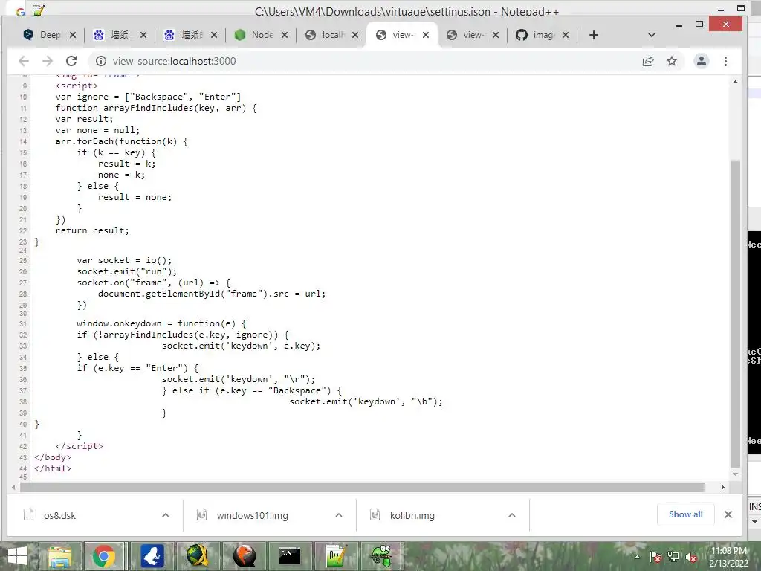Share this page icon
The height and width of the screenshot is (571, 761).
coord(648,61)
